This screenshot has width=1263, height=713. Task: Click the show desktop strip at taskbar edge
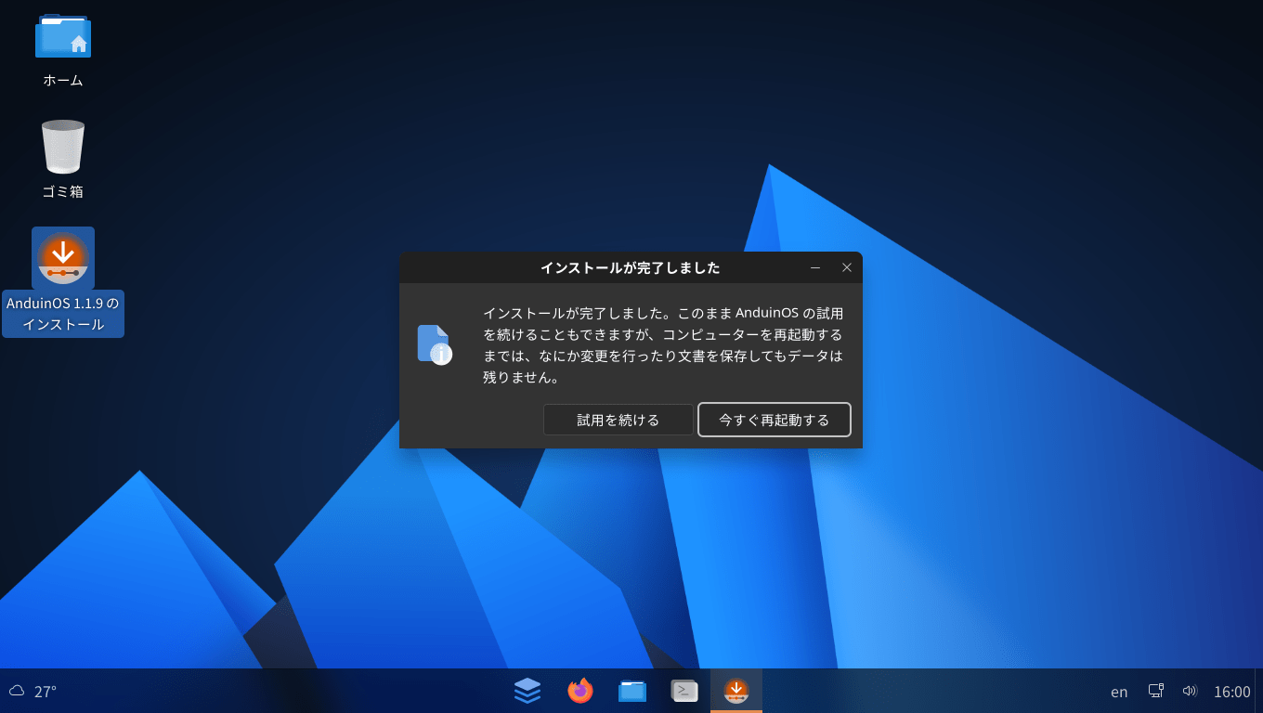click(x=1258, y=691)
